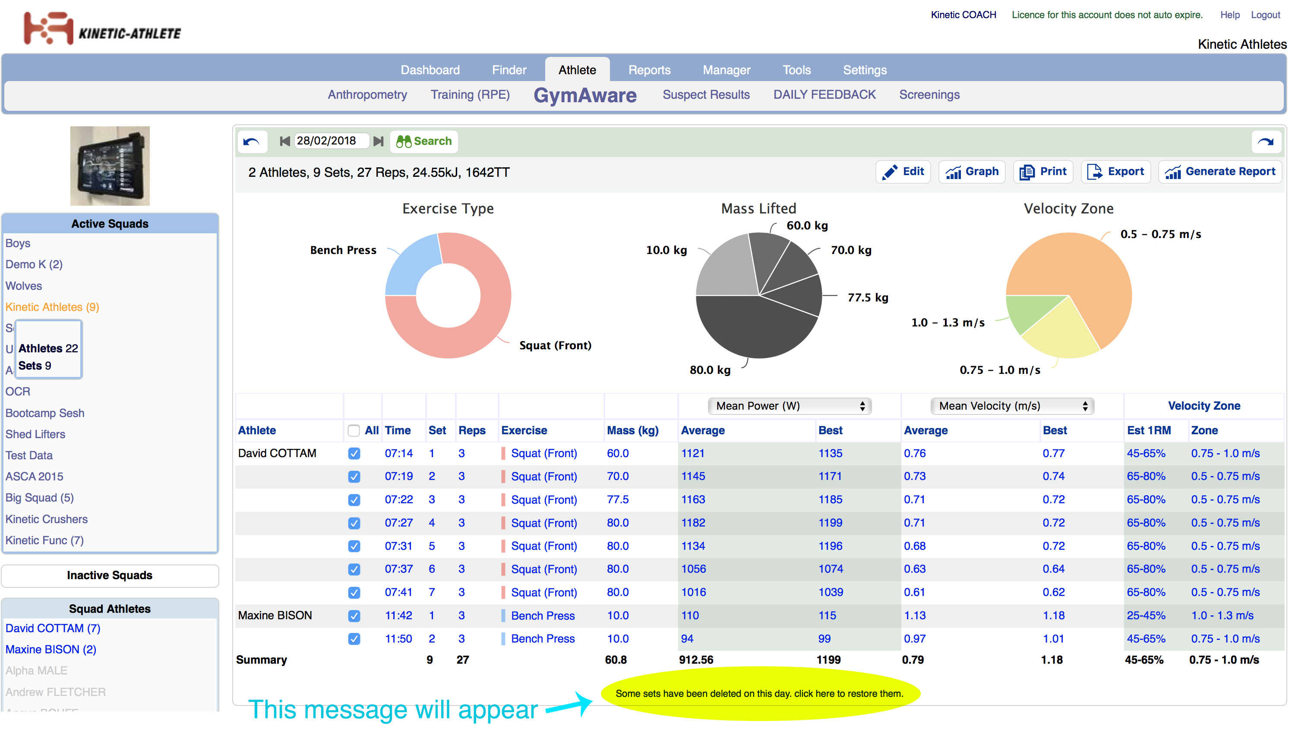Select the Wolves squad

(23, 285)
